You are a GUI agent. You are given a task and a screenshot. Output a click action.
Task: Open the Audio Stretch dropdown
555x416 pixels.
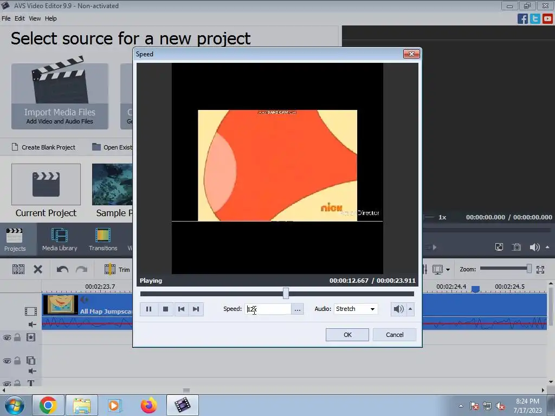[x=356, y=309]
